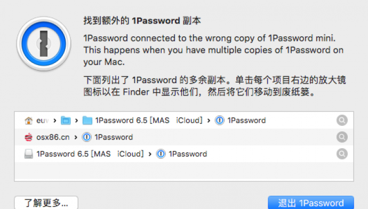Click the 1Password app icon in first row
The width and height of the screenshot is (368, 209).
(x=220, y=120)
